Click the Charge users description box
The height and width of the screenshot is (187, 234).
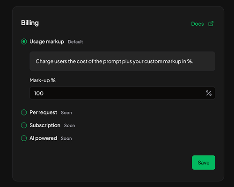point(123,61)
